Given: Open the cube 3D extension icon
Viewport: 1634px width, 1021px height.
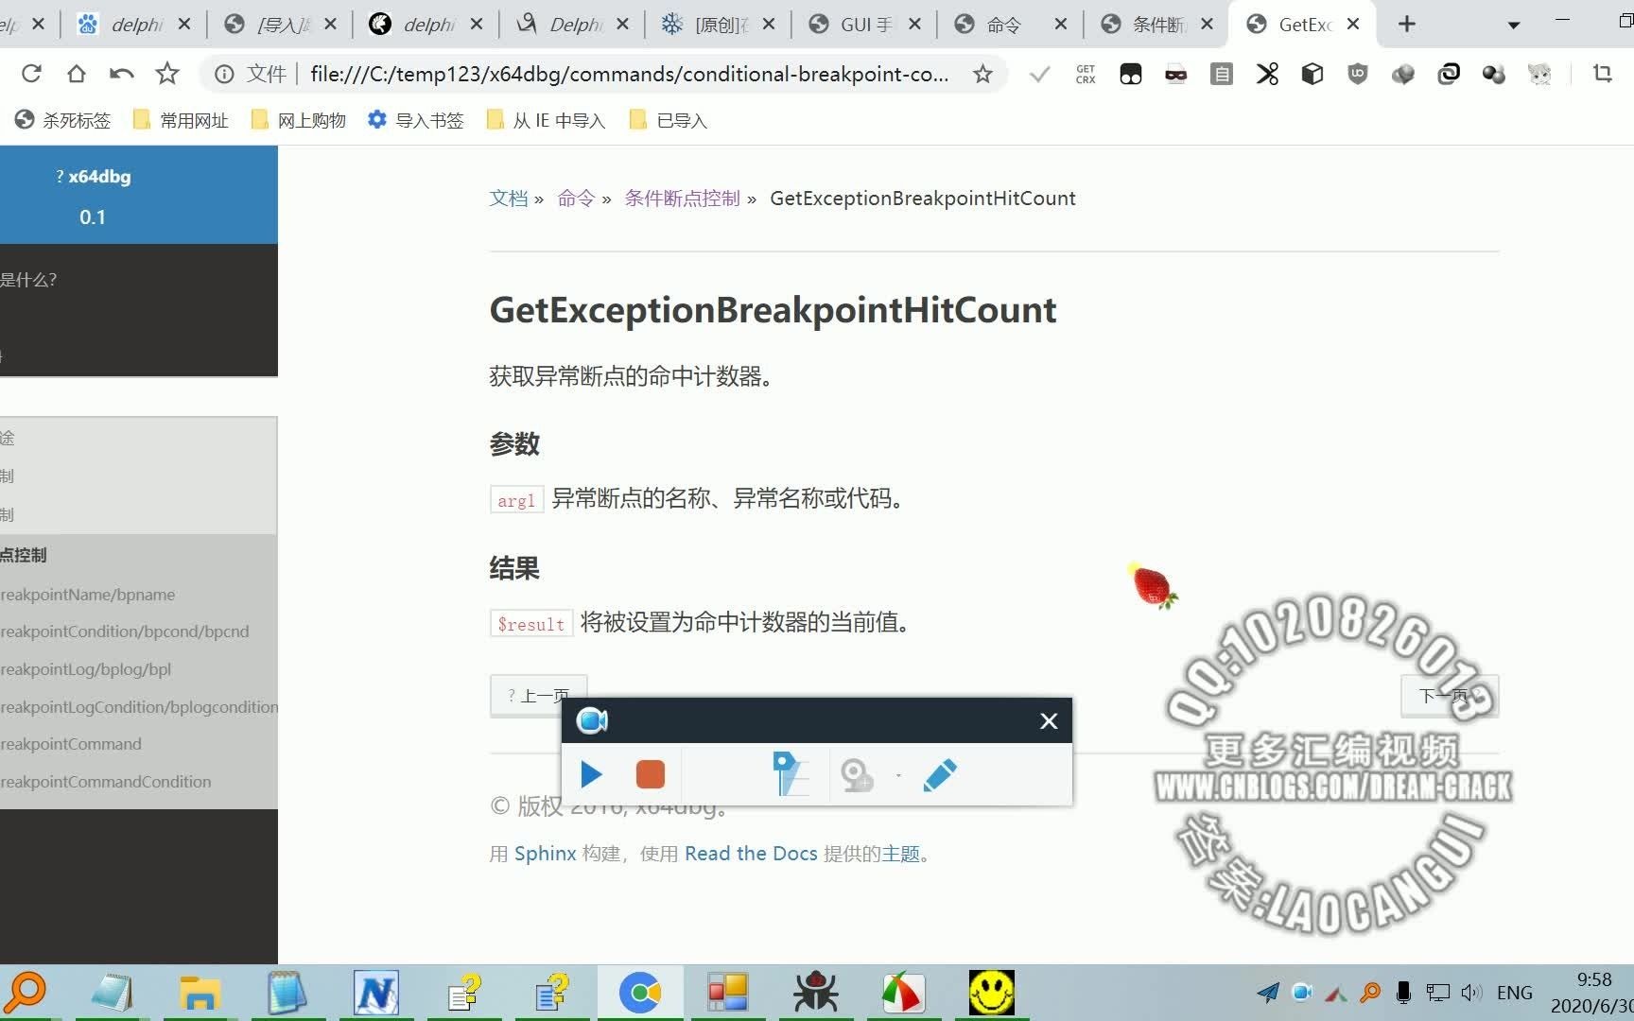Looking at the screenshot, I should click(x=1312, y=74).
